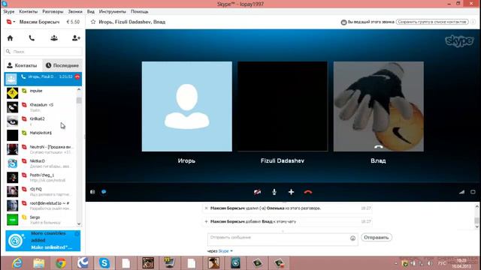Click the € 5.50 credit balance
The image size is (481, 270).
[73, 22]
